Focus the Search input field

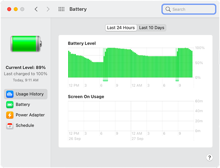coord(189,9)
